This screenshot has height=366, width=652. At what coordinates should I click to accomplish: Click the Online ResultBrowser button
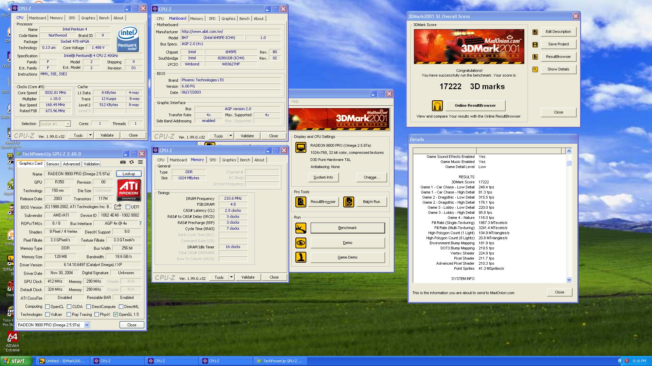tap(475, 106)
